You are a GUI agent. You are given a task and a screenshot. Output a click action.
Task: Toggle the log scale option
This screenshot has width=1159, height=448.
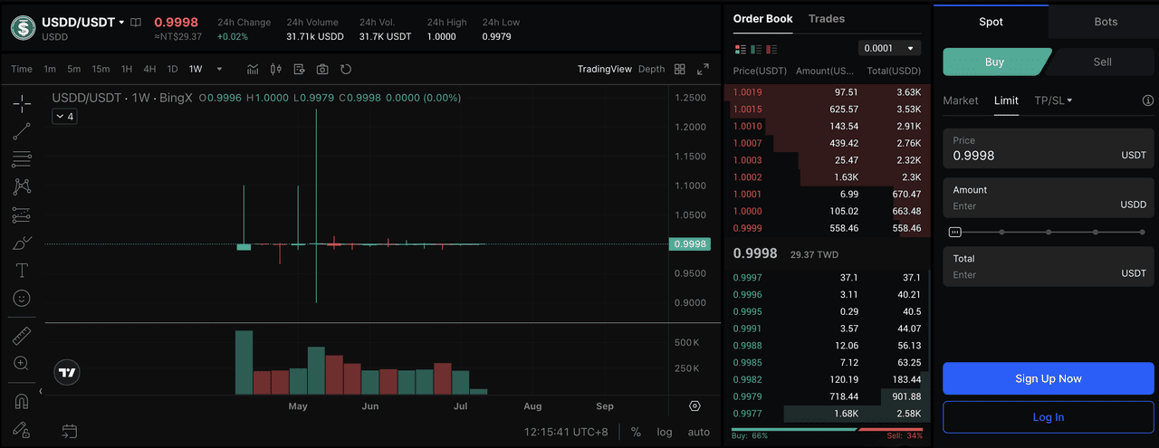tap(665, 432)
